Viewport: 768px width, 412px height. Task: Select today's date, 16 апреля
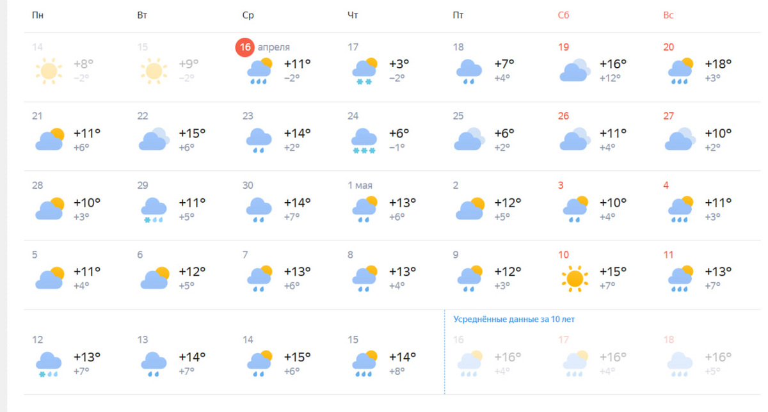(x=263, y=47)
